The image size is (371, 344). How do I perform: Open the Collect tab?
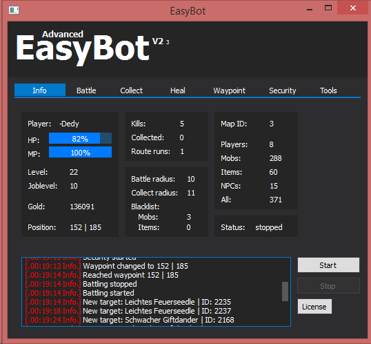coord(131,90)
